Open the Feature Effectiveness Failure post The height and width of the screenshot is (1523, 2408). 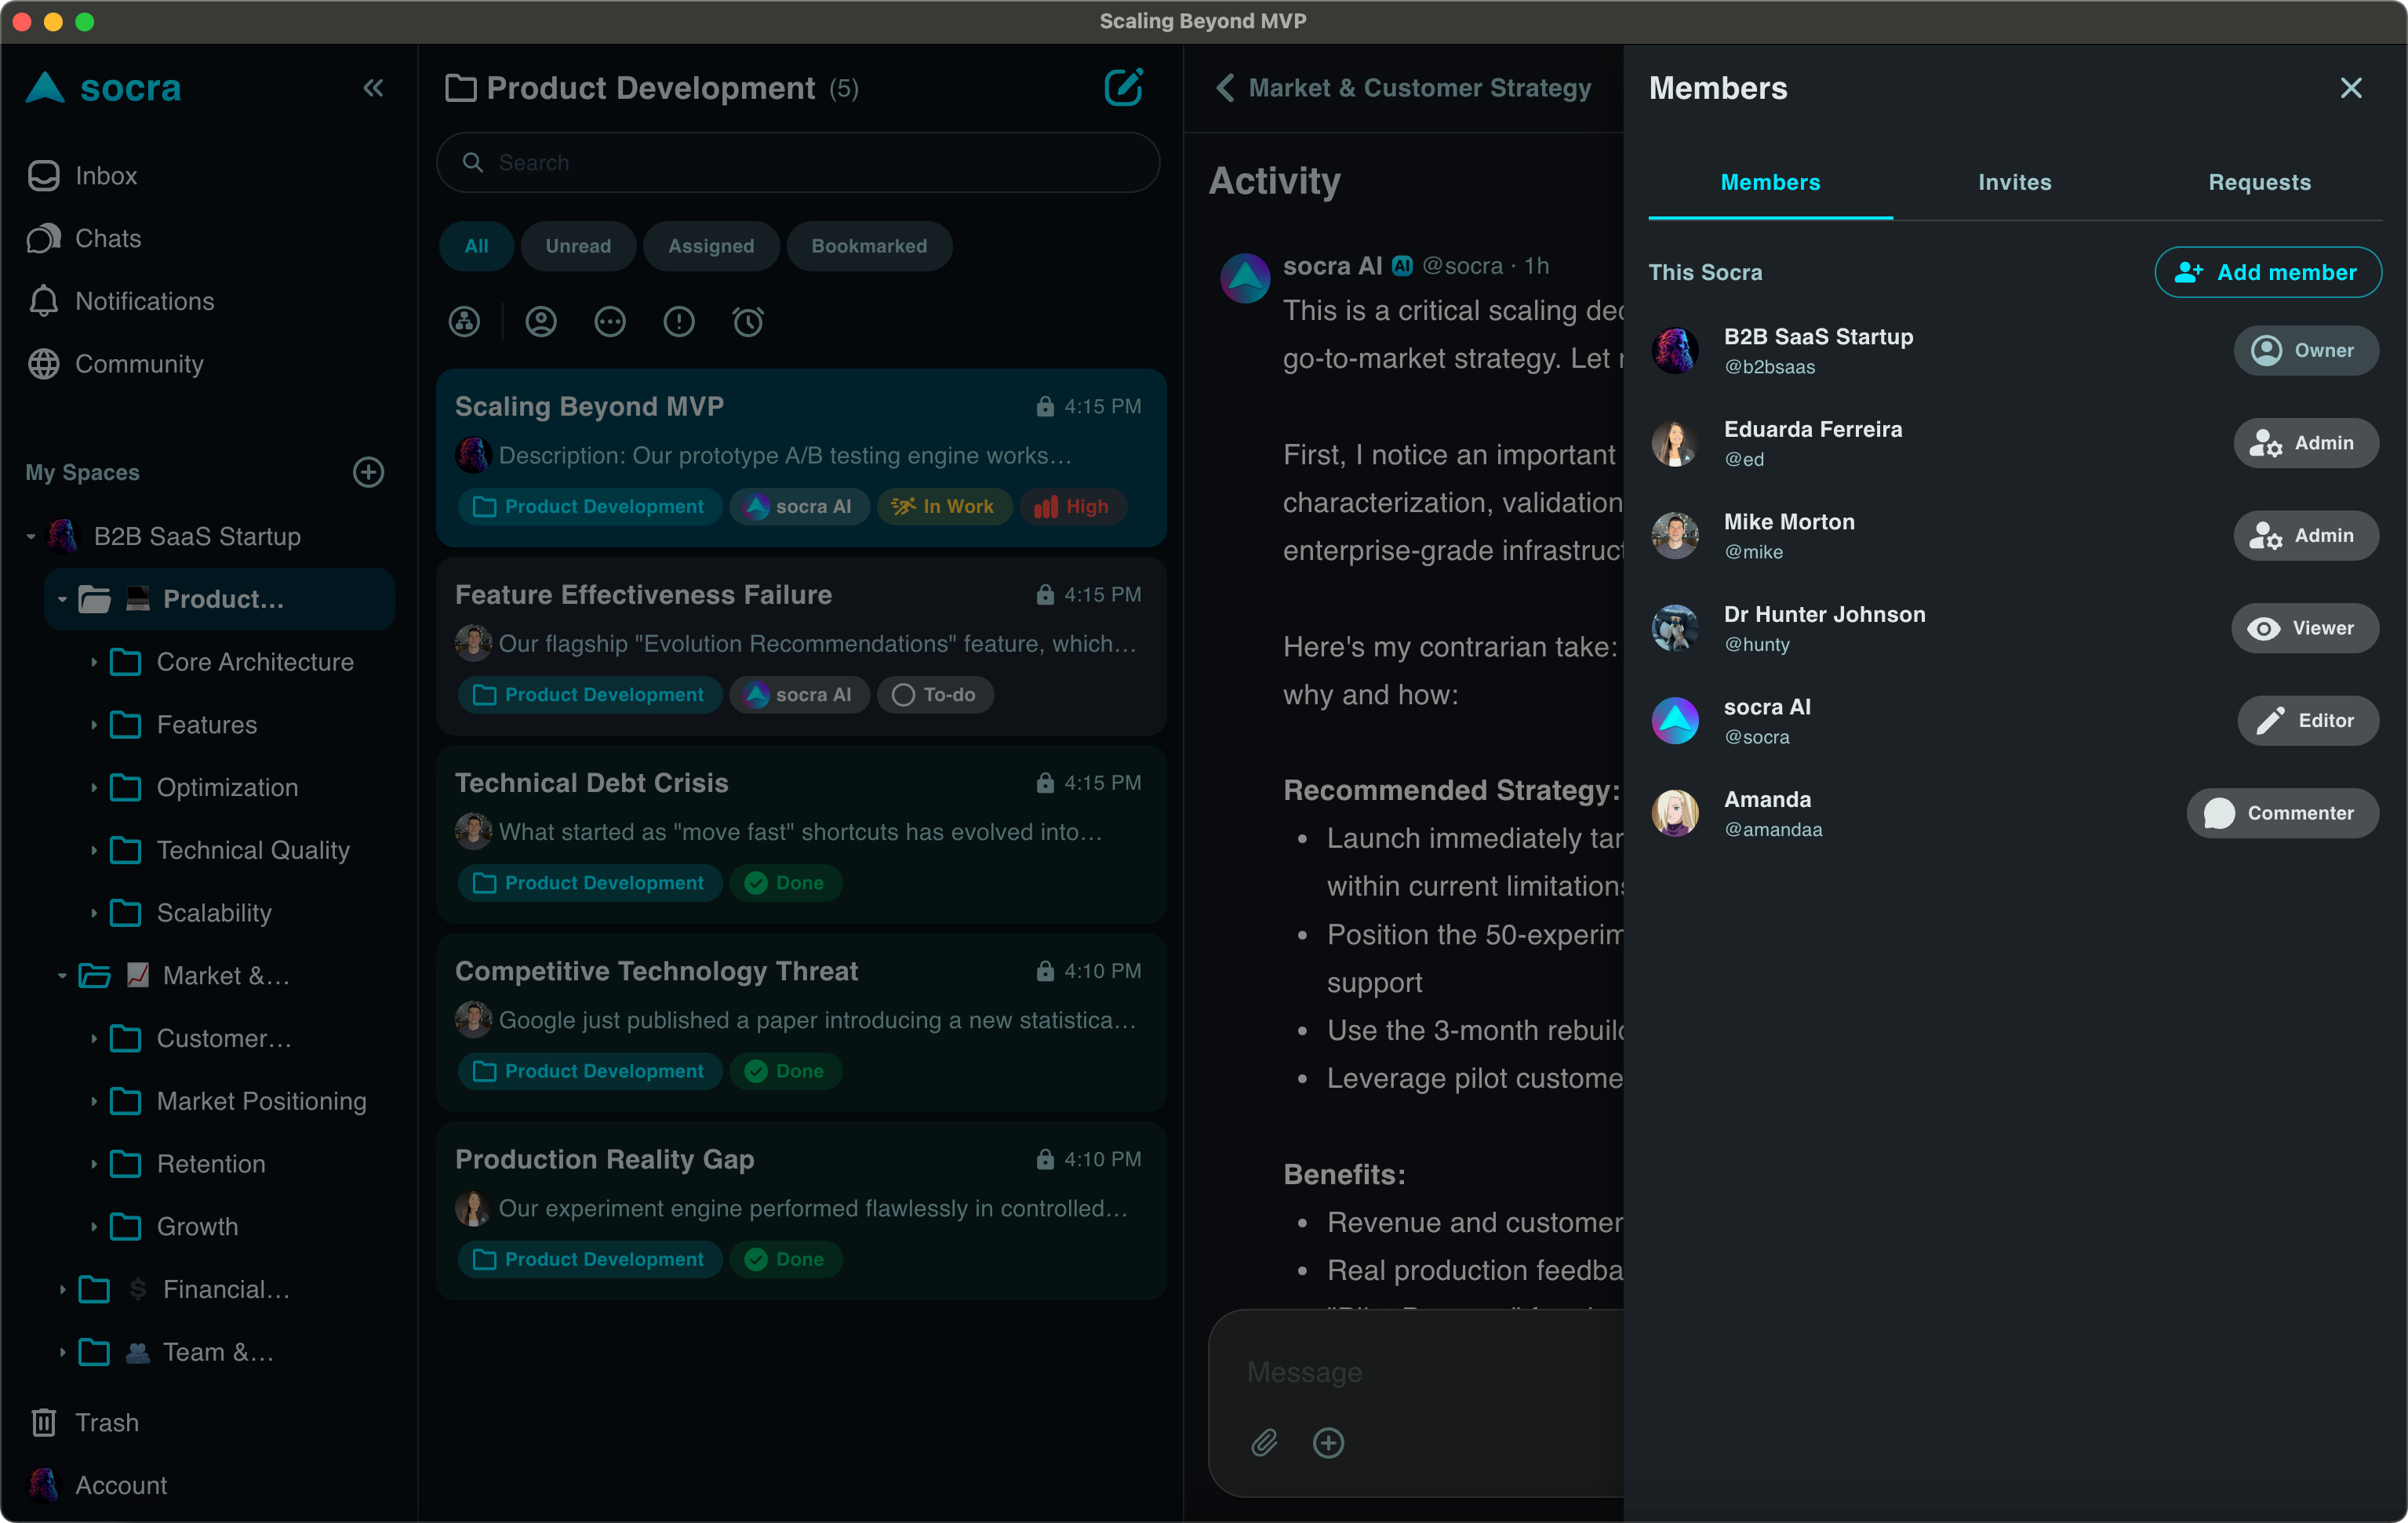[801, 646]
